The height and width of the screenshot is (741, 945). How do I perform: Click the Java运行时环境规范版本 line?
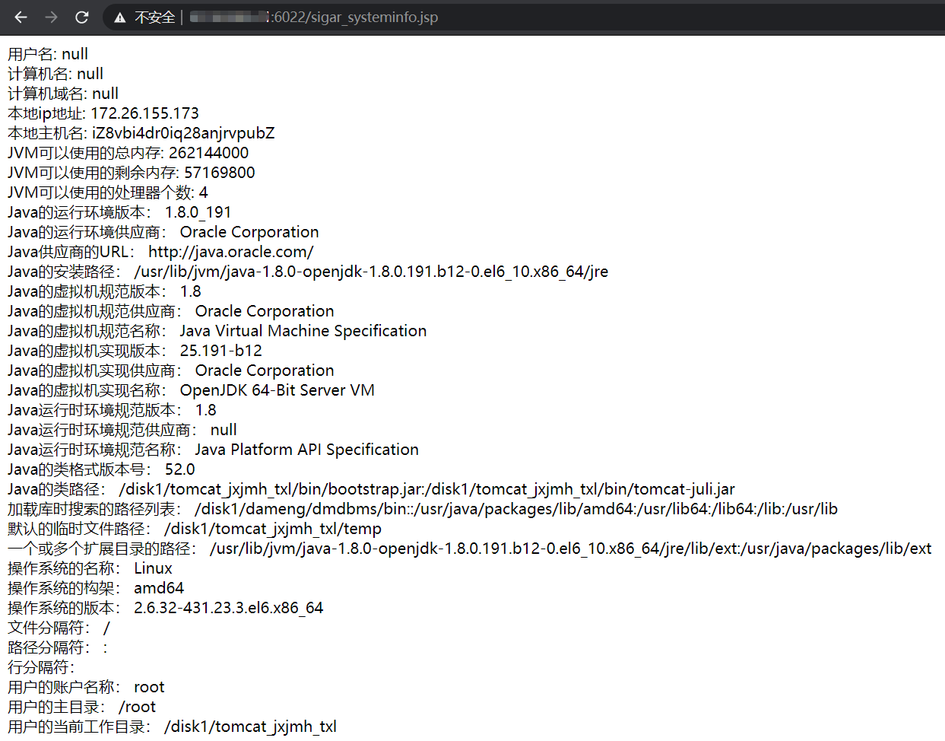112,410
